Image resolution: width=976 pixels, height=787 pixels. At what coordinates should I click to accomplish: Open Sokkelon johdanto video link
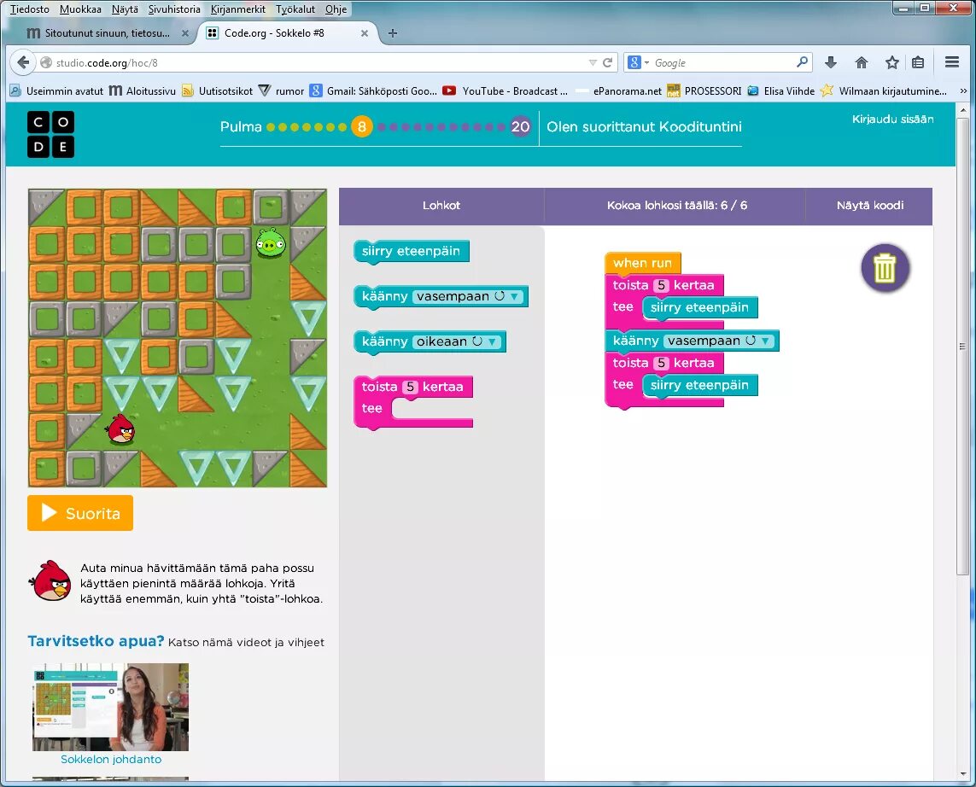click(111, 759)
